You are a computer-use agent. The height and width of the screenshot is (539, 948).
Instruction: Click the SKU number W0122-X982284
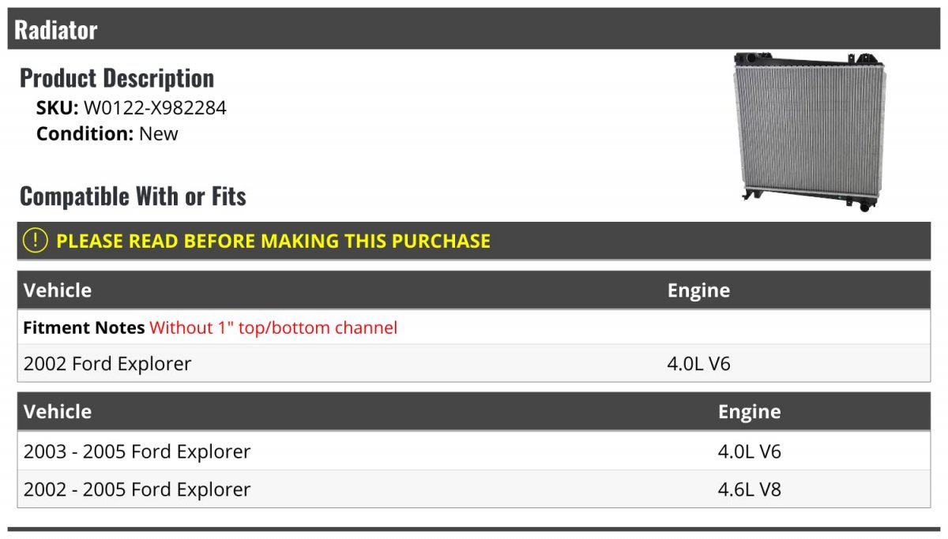[155, 108]
